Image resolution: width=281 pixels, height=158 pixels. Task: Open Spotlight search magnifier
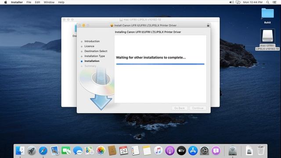(x=267, y=2)
